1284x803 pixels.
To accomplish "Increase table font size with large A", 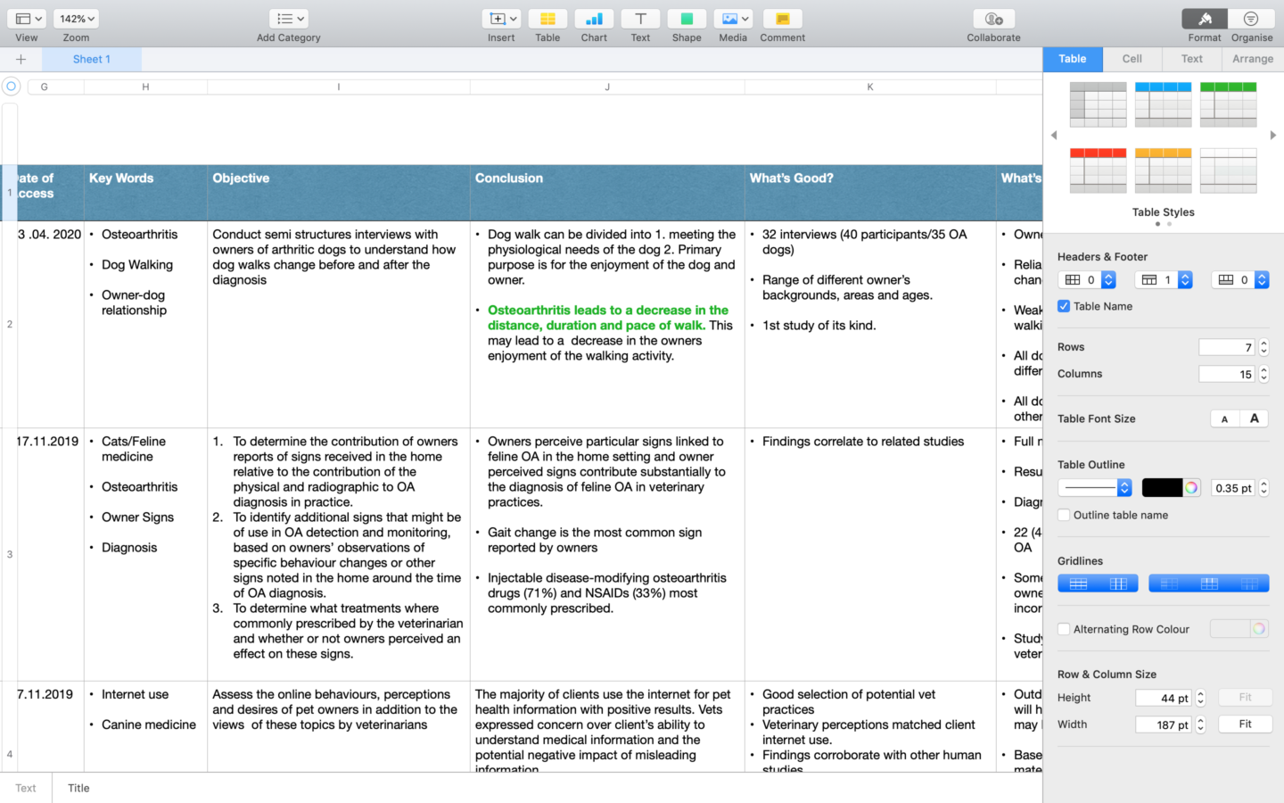I will [1255, 418].
